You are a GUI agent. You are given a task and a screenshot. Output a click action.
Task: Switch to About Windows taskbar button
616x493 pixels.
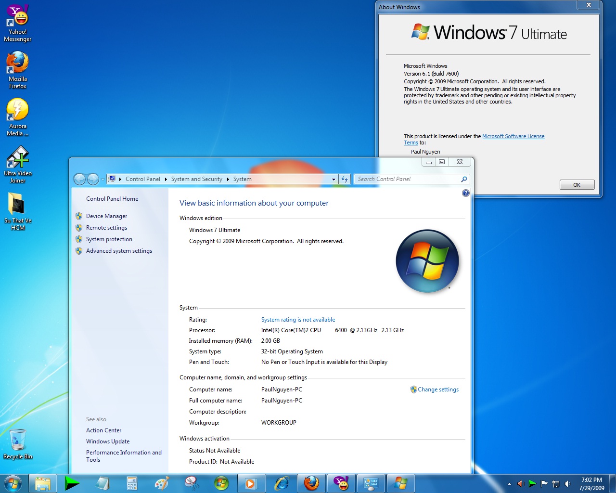point(401,483)
